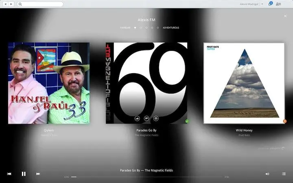This screenshot has height=183, width=293.
Task: Click the 2:56 total duration
Action: [x=227, y=177]
